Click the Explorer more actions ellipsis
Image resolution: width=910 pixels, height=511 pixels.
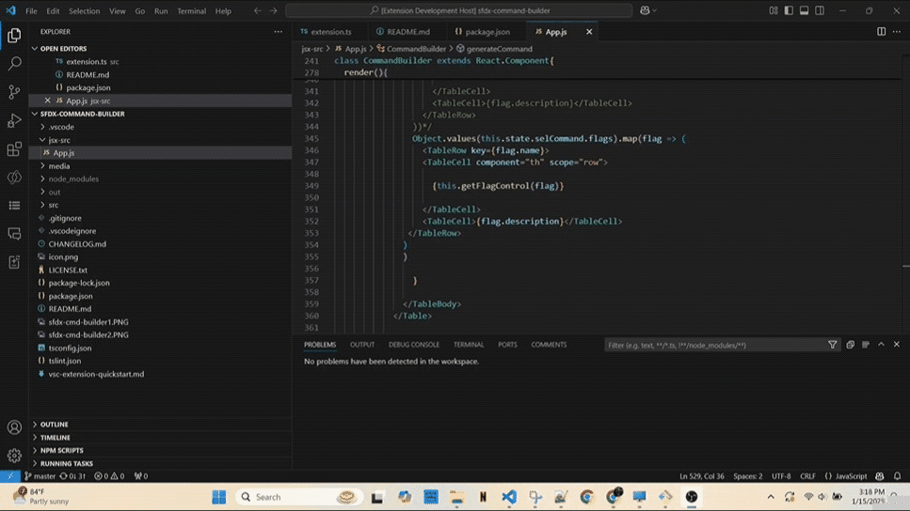coord(278,32)
